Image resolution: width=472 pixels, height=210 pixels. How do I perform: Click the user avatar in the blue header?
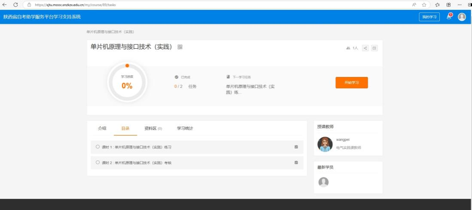coord(462,17)
